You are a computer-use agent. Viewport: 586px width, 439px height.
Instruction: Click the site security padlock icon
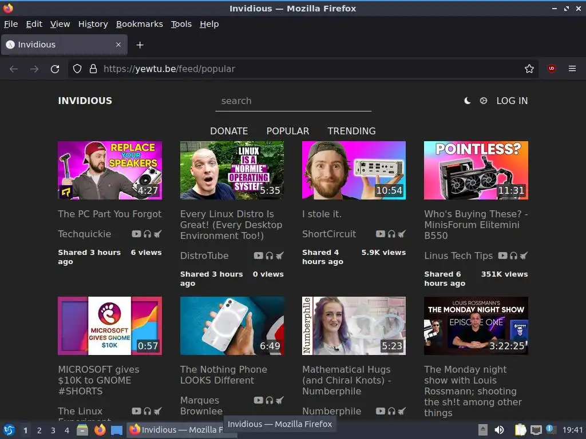(x=93, y=69)
